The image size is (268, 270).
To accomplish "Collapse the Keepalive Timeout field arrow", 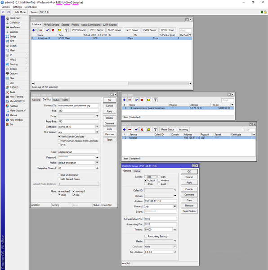I will pyautogui.click(x=97, y=168).
